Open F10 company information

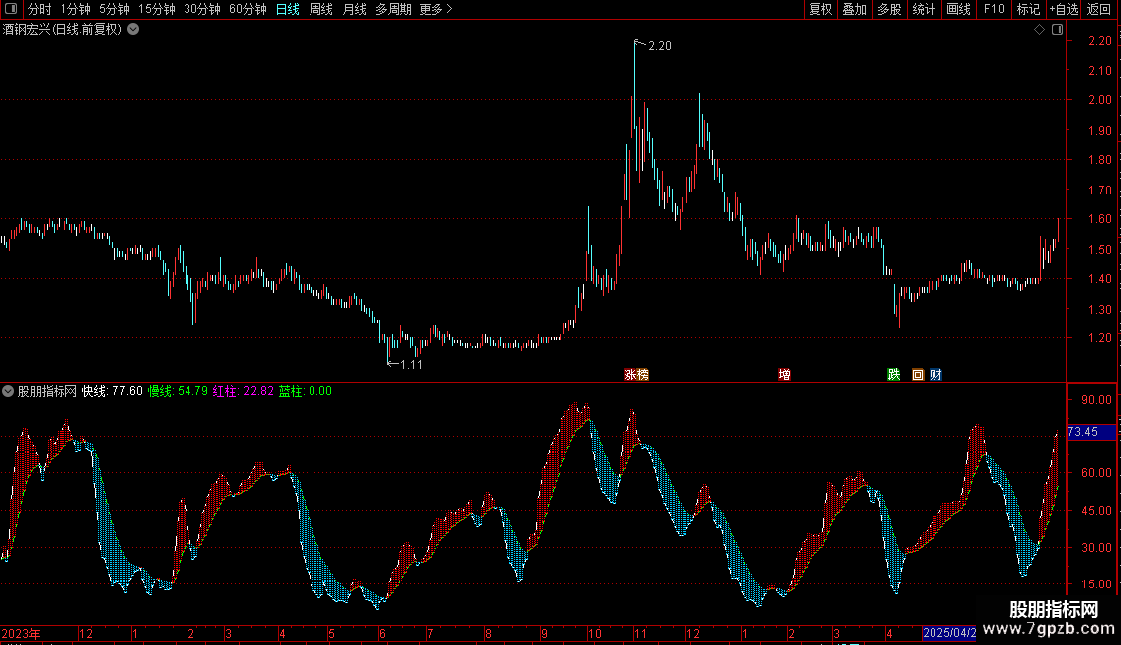[994, 9]
